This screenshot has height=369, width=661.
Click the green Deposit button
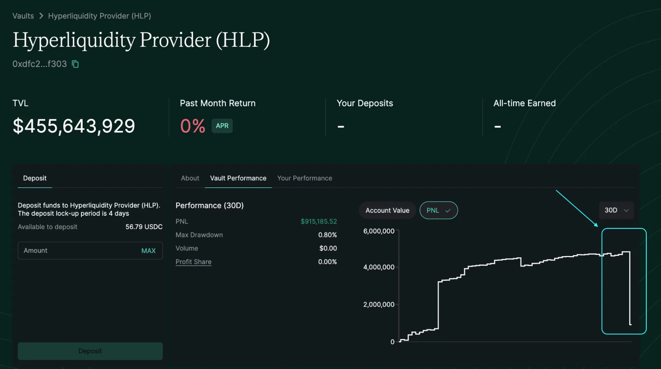[x=90, y=351]
